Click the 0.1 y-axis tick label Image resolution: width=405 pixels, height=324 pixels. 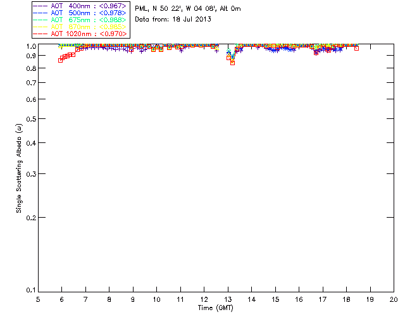(31, 290)
